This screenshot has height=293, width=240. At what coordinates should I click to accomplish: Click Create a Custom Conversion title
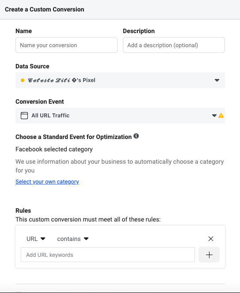tap(45, 9)
